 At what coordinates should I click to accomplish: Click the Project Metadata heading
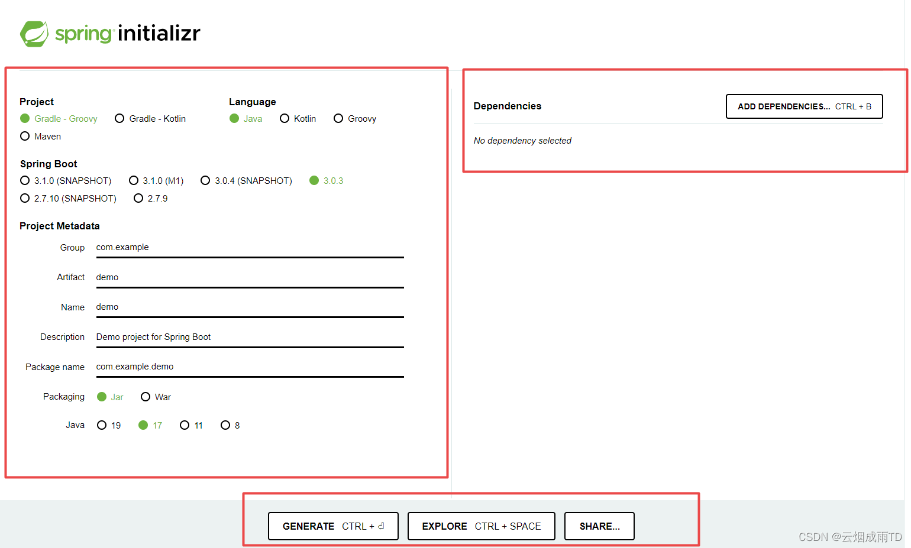tap(60, 226)
